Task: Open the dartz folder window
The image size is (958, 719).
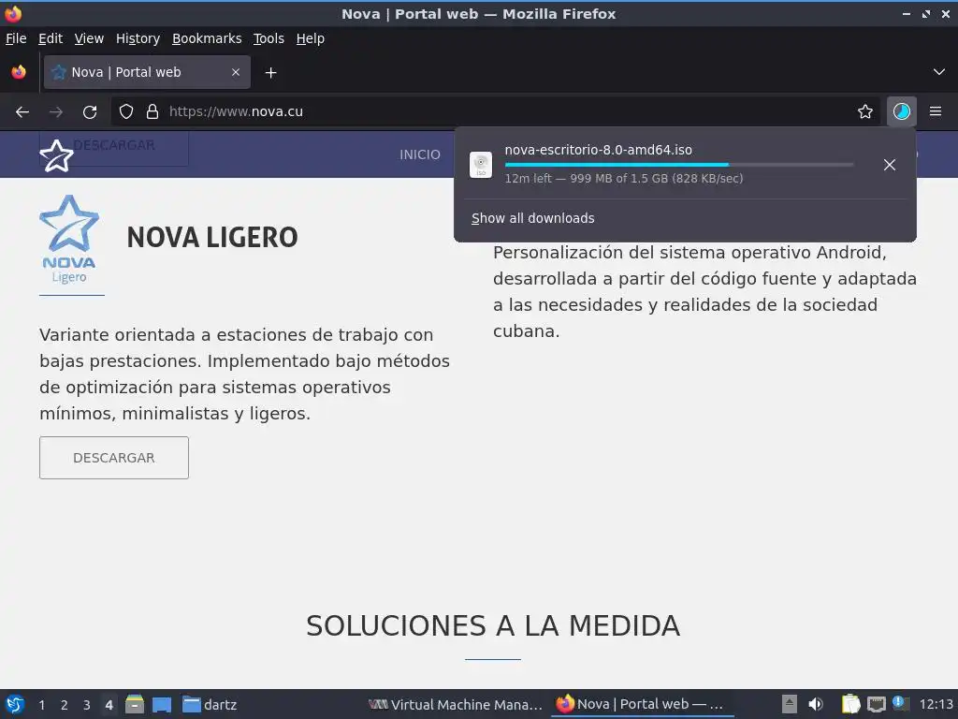Action: coord(210,705)
